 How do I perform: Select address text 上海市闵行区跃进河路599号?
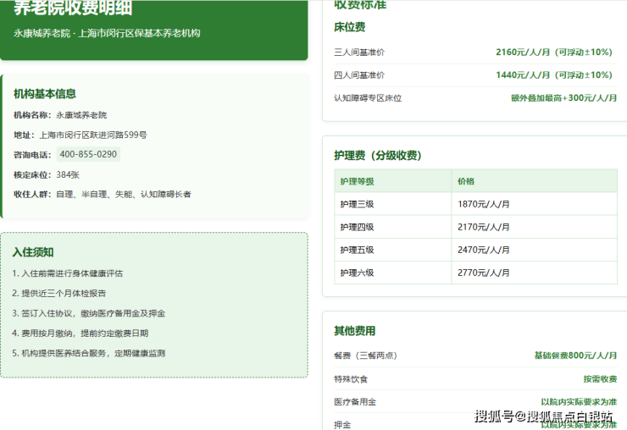point(93,135)
